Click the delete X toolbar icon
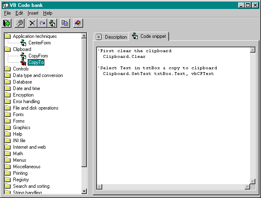The height and width of the screenshot is (198, 261). coord(33,23)
